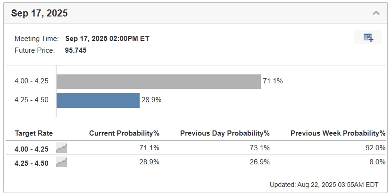Click the Previous Day Probability% column header
Screen dimensions: 392x194
pos(225,133)
